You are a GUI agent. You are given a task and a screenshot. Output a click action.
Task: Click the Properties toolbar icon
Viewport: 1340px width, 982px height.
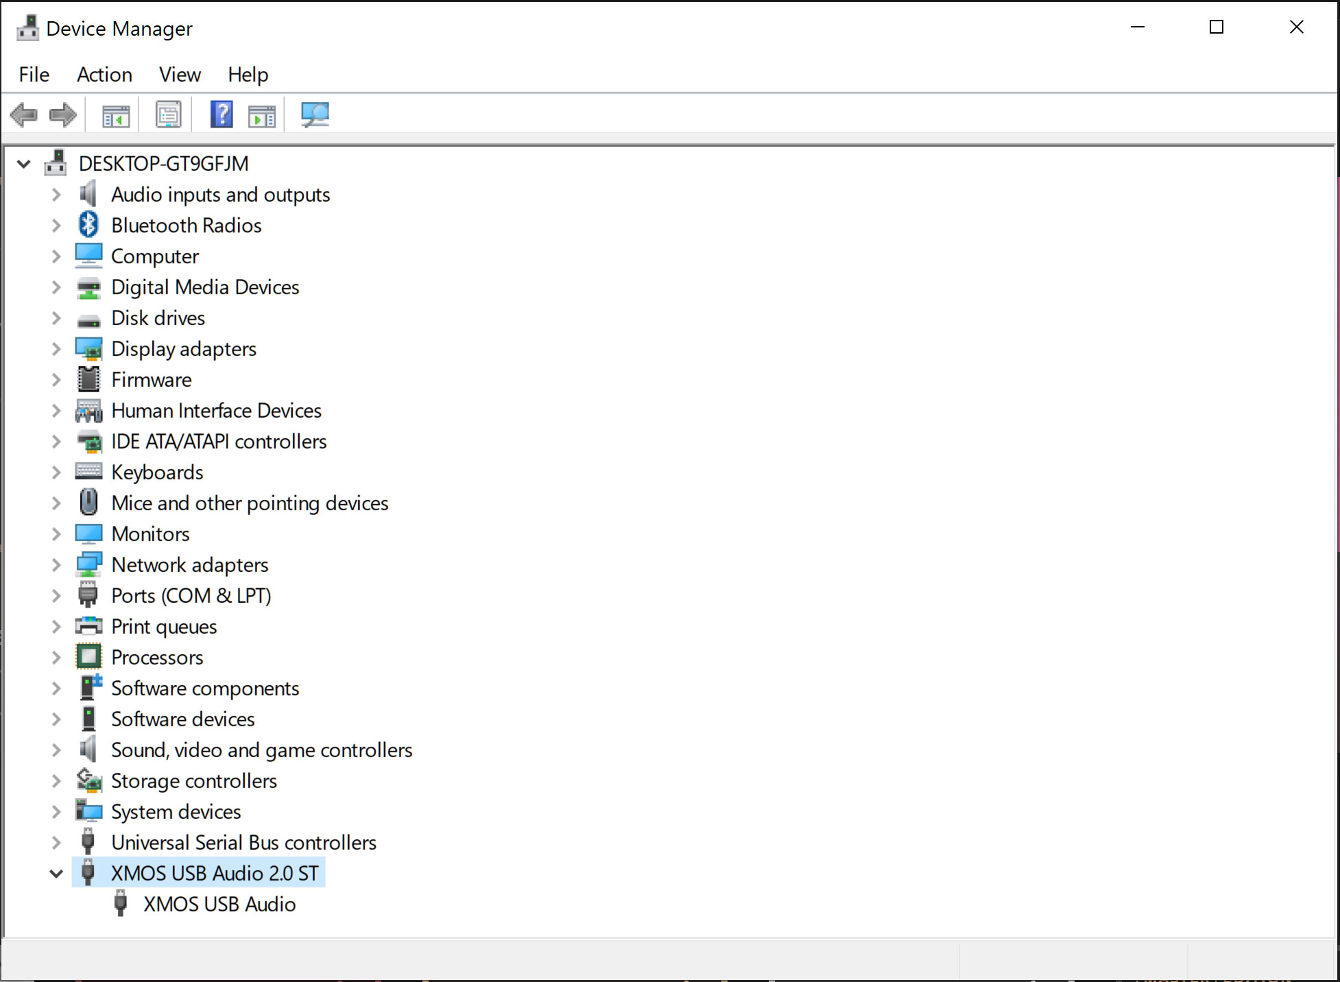tap(168, 115)
